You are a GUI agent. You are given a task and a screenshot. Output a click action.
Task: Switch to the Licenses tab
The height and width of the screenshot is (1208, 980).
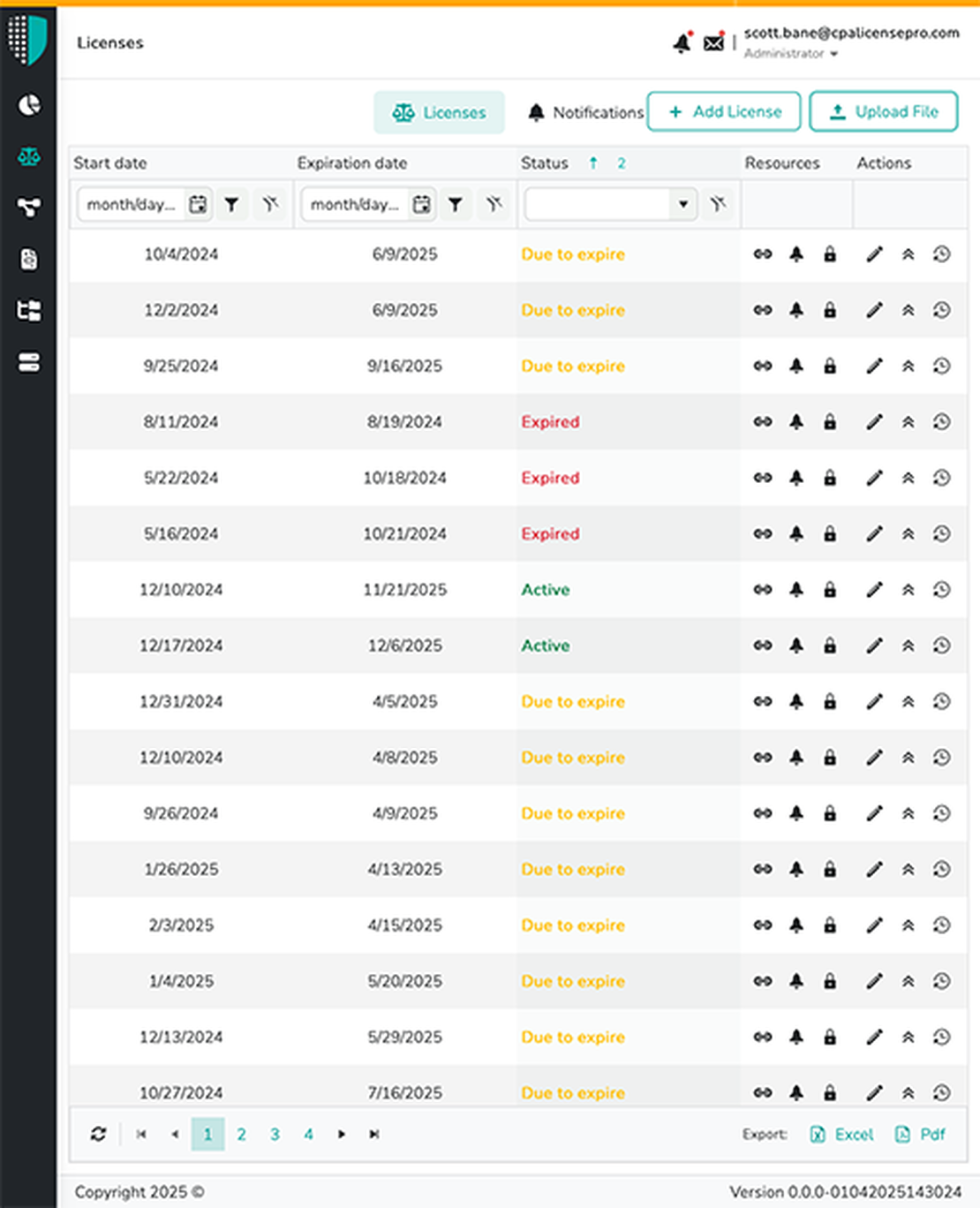[x=440, y=112]
